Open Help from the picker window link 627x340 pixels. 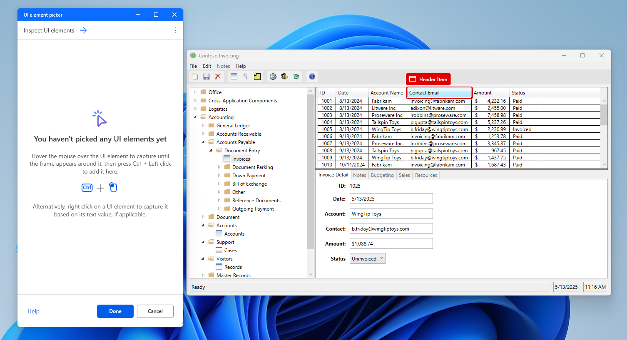point(33,311)
